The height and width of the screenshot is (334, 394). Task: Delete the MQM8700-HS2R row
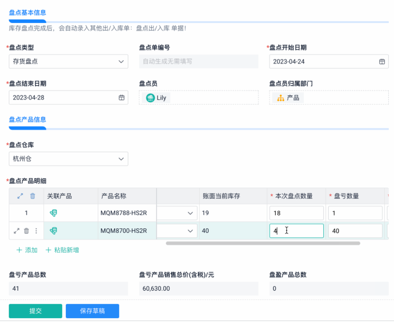pyautogui.click(x=26, y=231)
